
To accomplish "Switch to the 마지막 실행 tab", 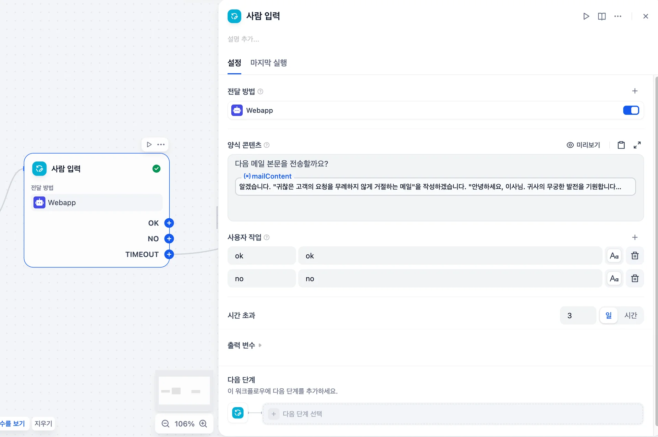I will (x=268, y=63).
